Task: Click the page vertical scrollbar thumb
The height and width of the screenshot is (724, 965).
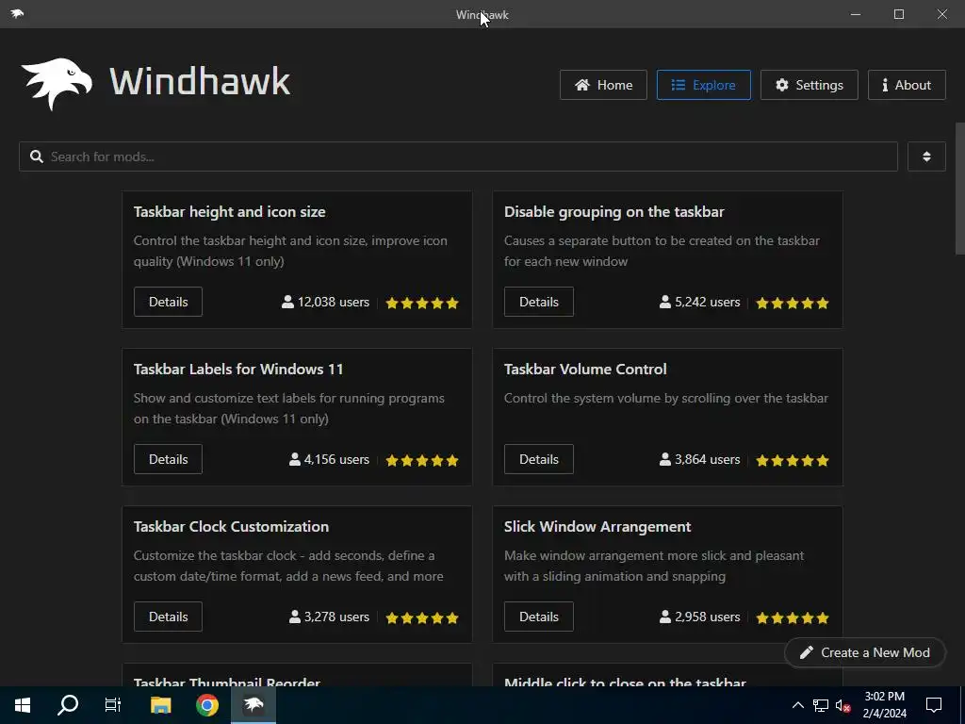Action: [x=959, y=189]
